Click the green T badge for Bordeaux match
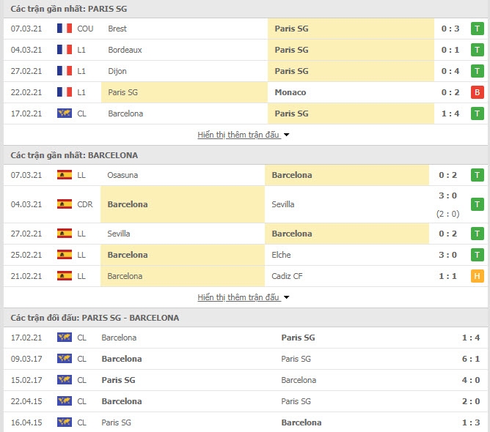490x432 pixels. (x=478, y=50)
